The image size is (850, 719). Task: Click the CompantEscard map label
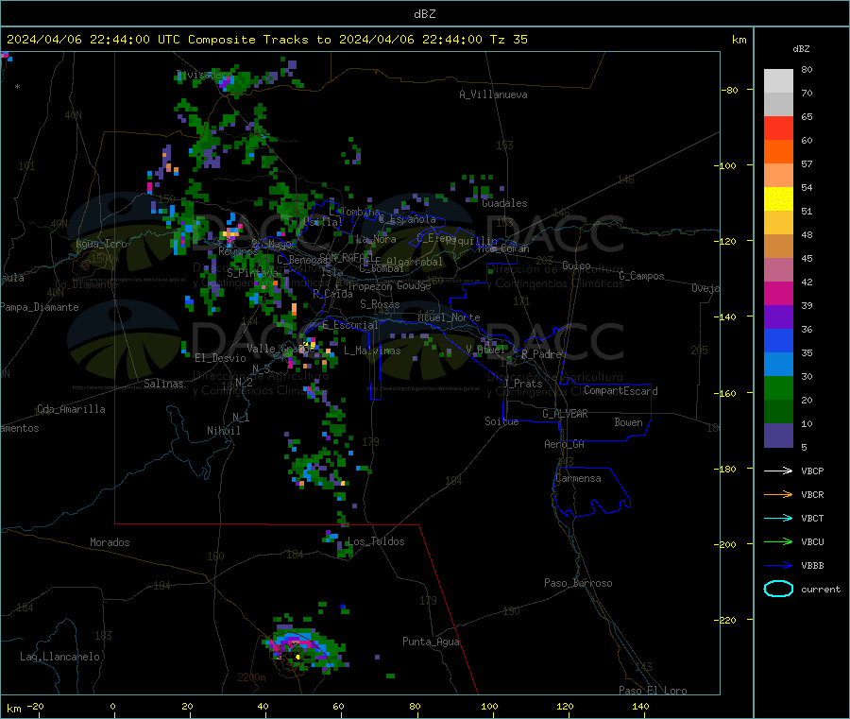620,391
